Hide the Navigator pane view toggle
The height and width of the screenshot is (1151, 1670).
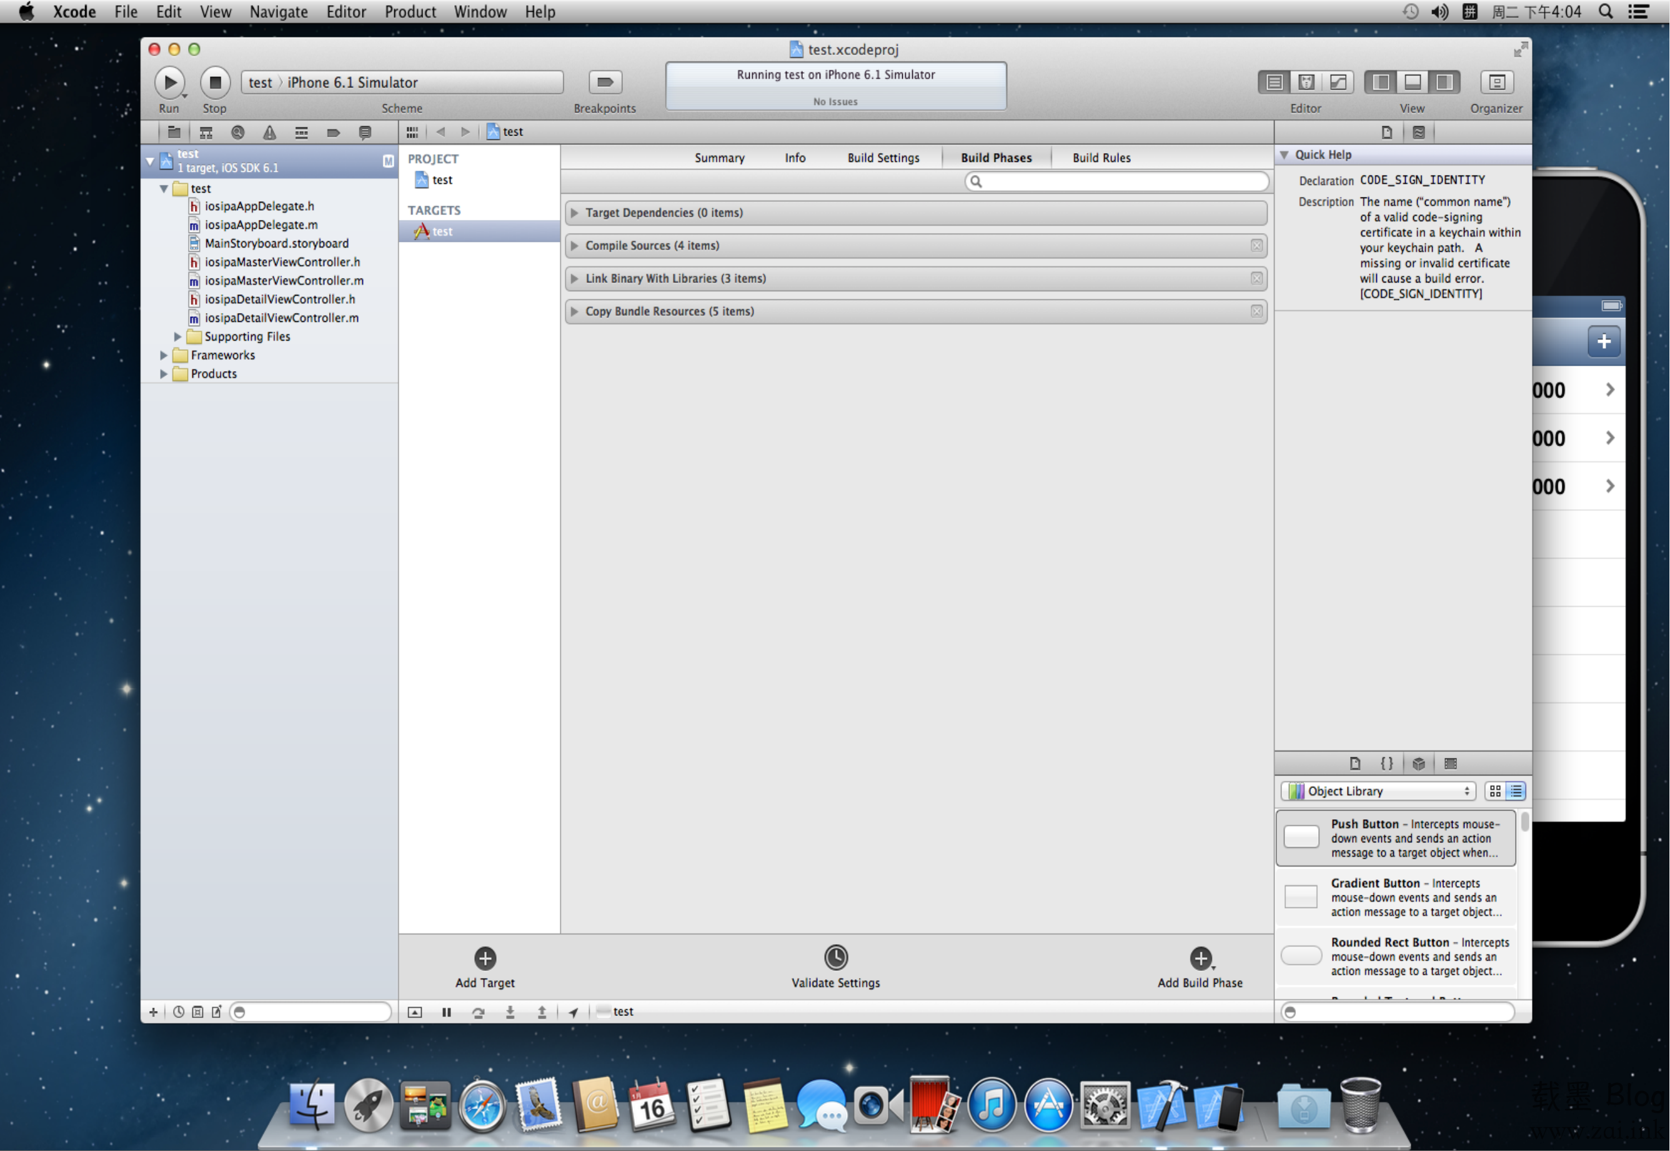click(1380, 82)
